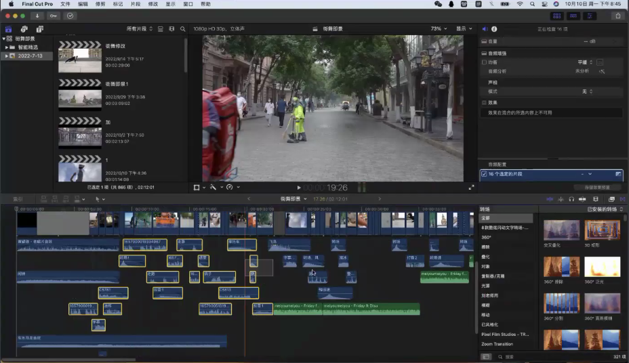Click the 存储效果预置 save preset button
This screenshot has width=629, height=363.
coord(597,188)
